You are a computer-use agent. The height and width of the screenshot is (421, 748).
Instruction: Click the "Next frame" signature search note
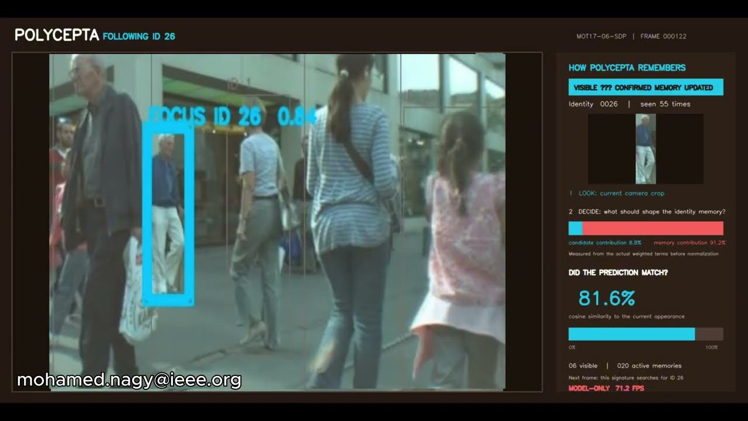point(626,378)
